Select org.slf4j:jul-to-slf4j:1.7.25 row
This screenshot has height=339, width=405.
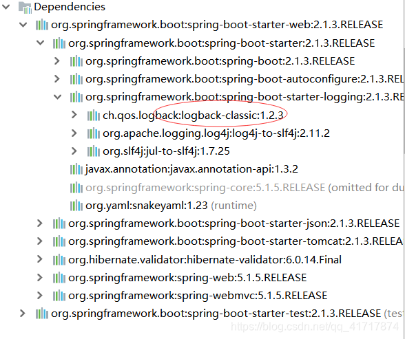point(166,151)
